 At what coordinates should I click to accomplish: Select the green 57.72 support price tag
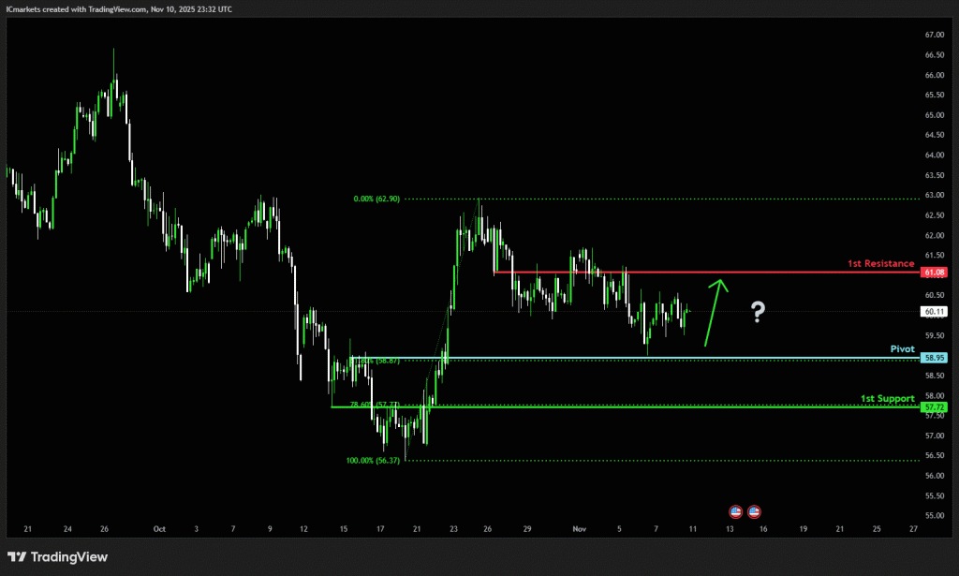(x=935, y=407)
